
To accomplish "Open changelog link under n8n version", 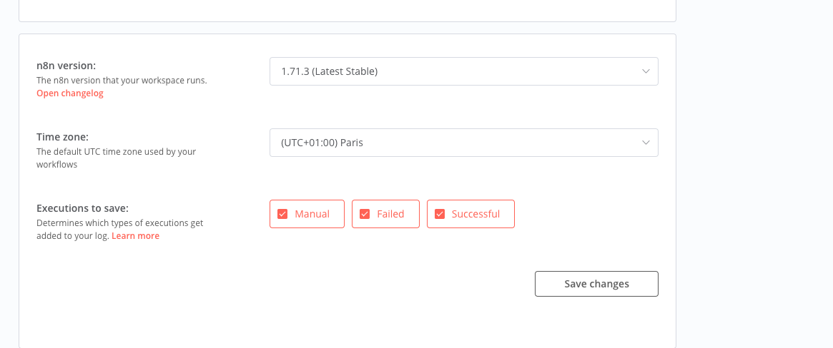I will pos(70,93).
